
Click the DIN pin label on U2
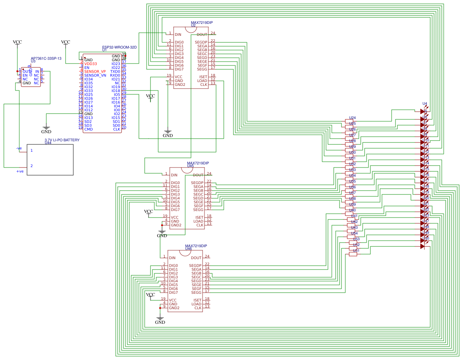[178, 35]
